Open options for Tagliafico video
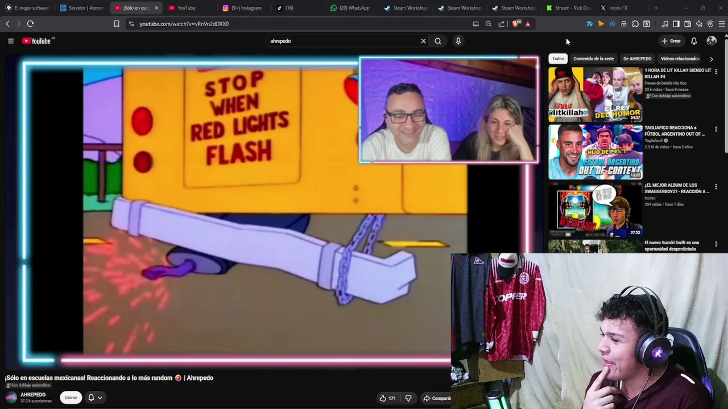The height and width of the screenshot is (409, 728). [x=716, y=130]
